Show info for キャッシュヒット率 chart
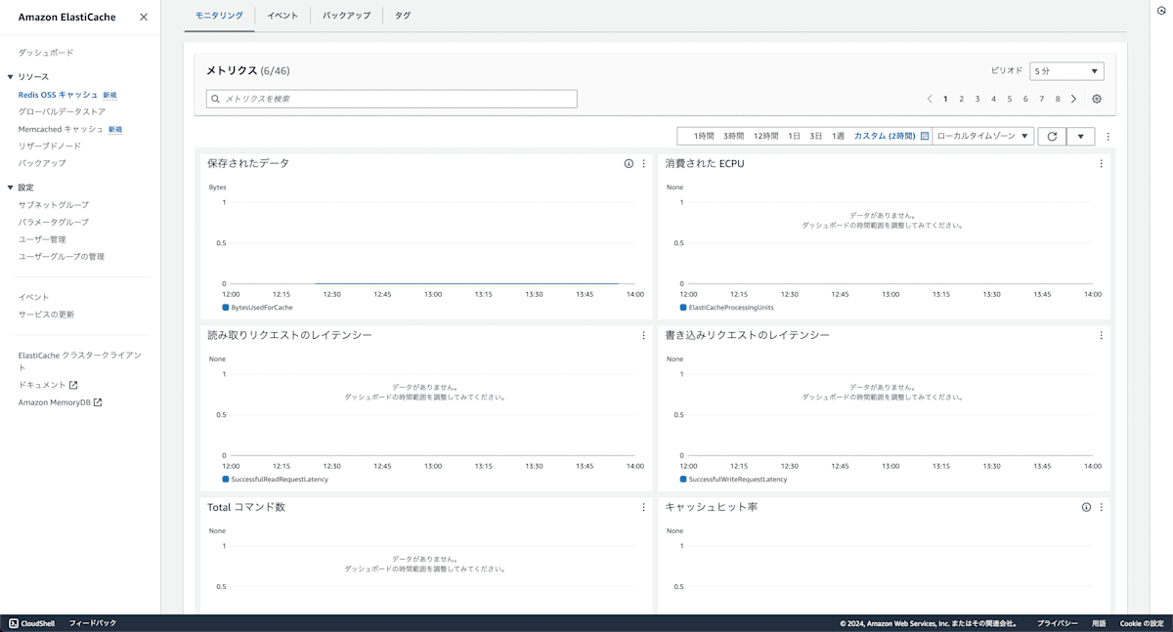1173x632 pixels. 1086,507
